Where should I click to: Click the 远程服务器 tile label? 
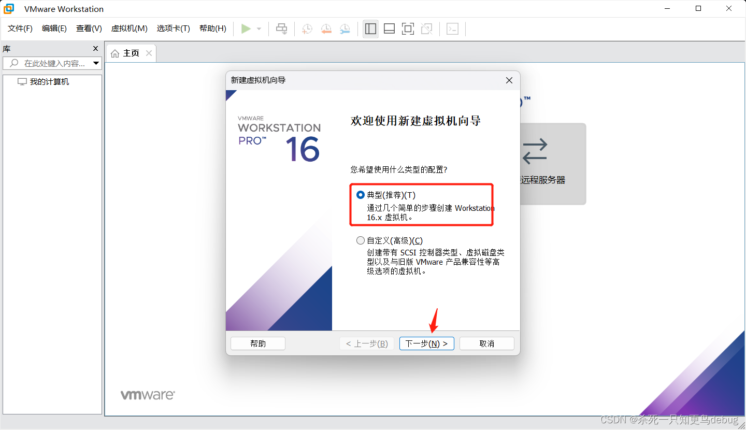coord(542,180)
